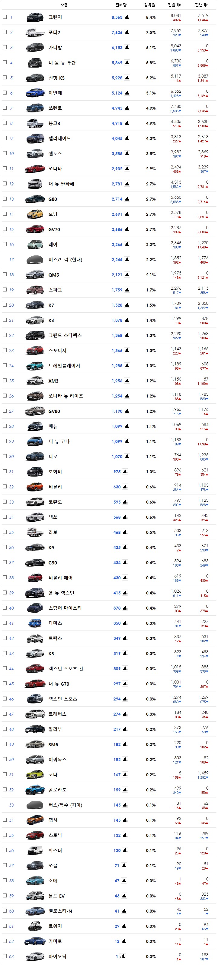Click chart icon in 렉스턴 스포츠 칸 row
218x965 pixels.
click(125, 668)
